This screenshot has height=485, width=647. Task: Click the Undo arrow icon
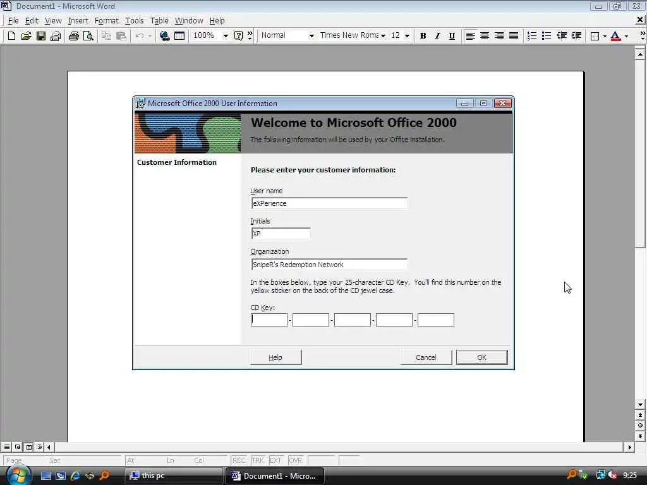click(x=140, y=36)
